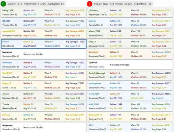
Task: Select player name DasBo0T
Action: coord(93,63)
